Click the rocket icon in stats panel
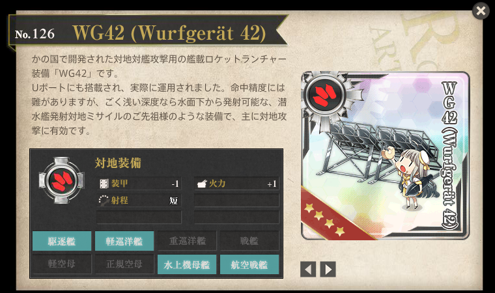This screenshot has width=495, height=293. [62, 181]
